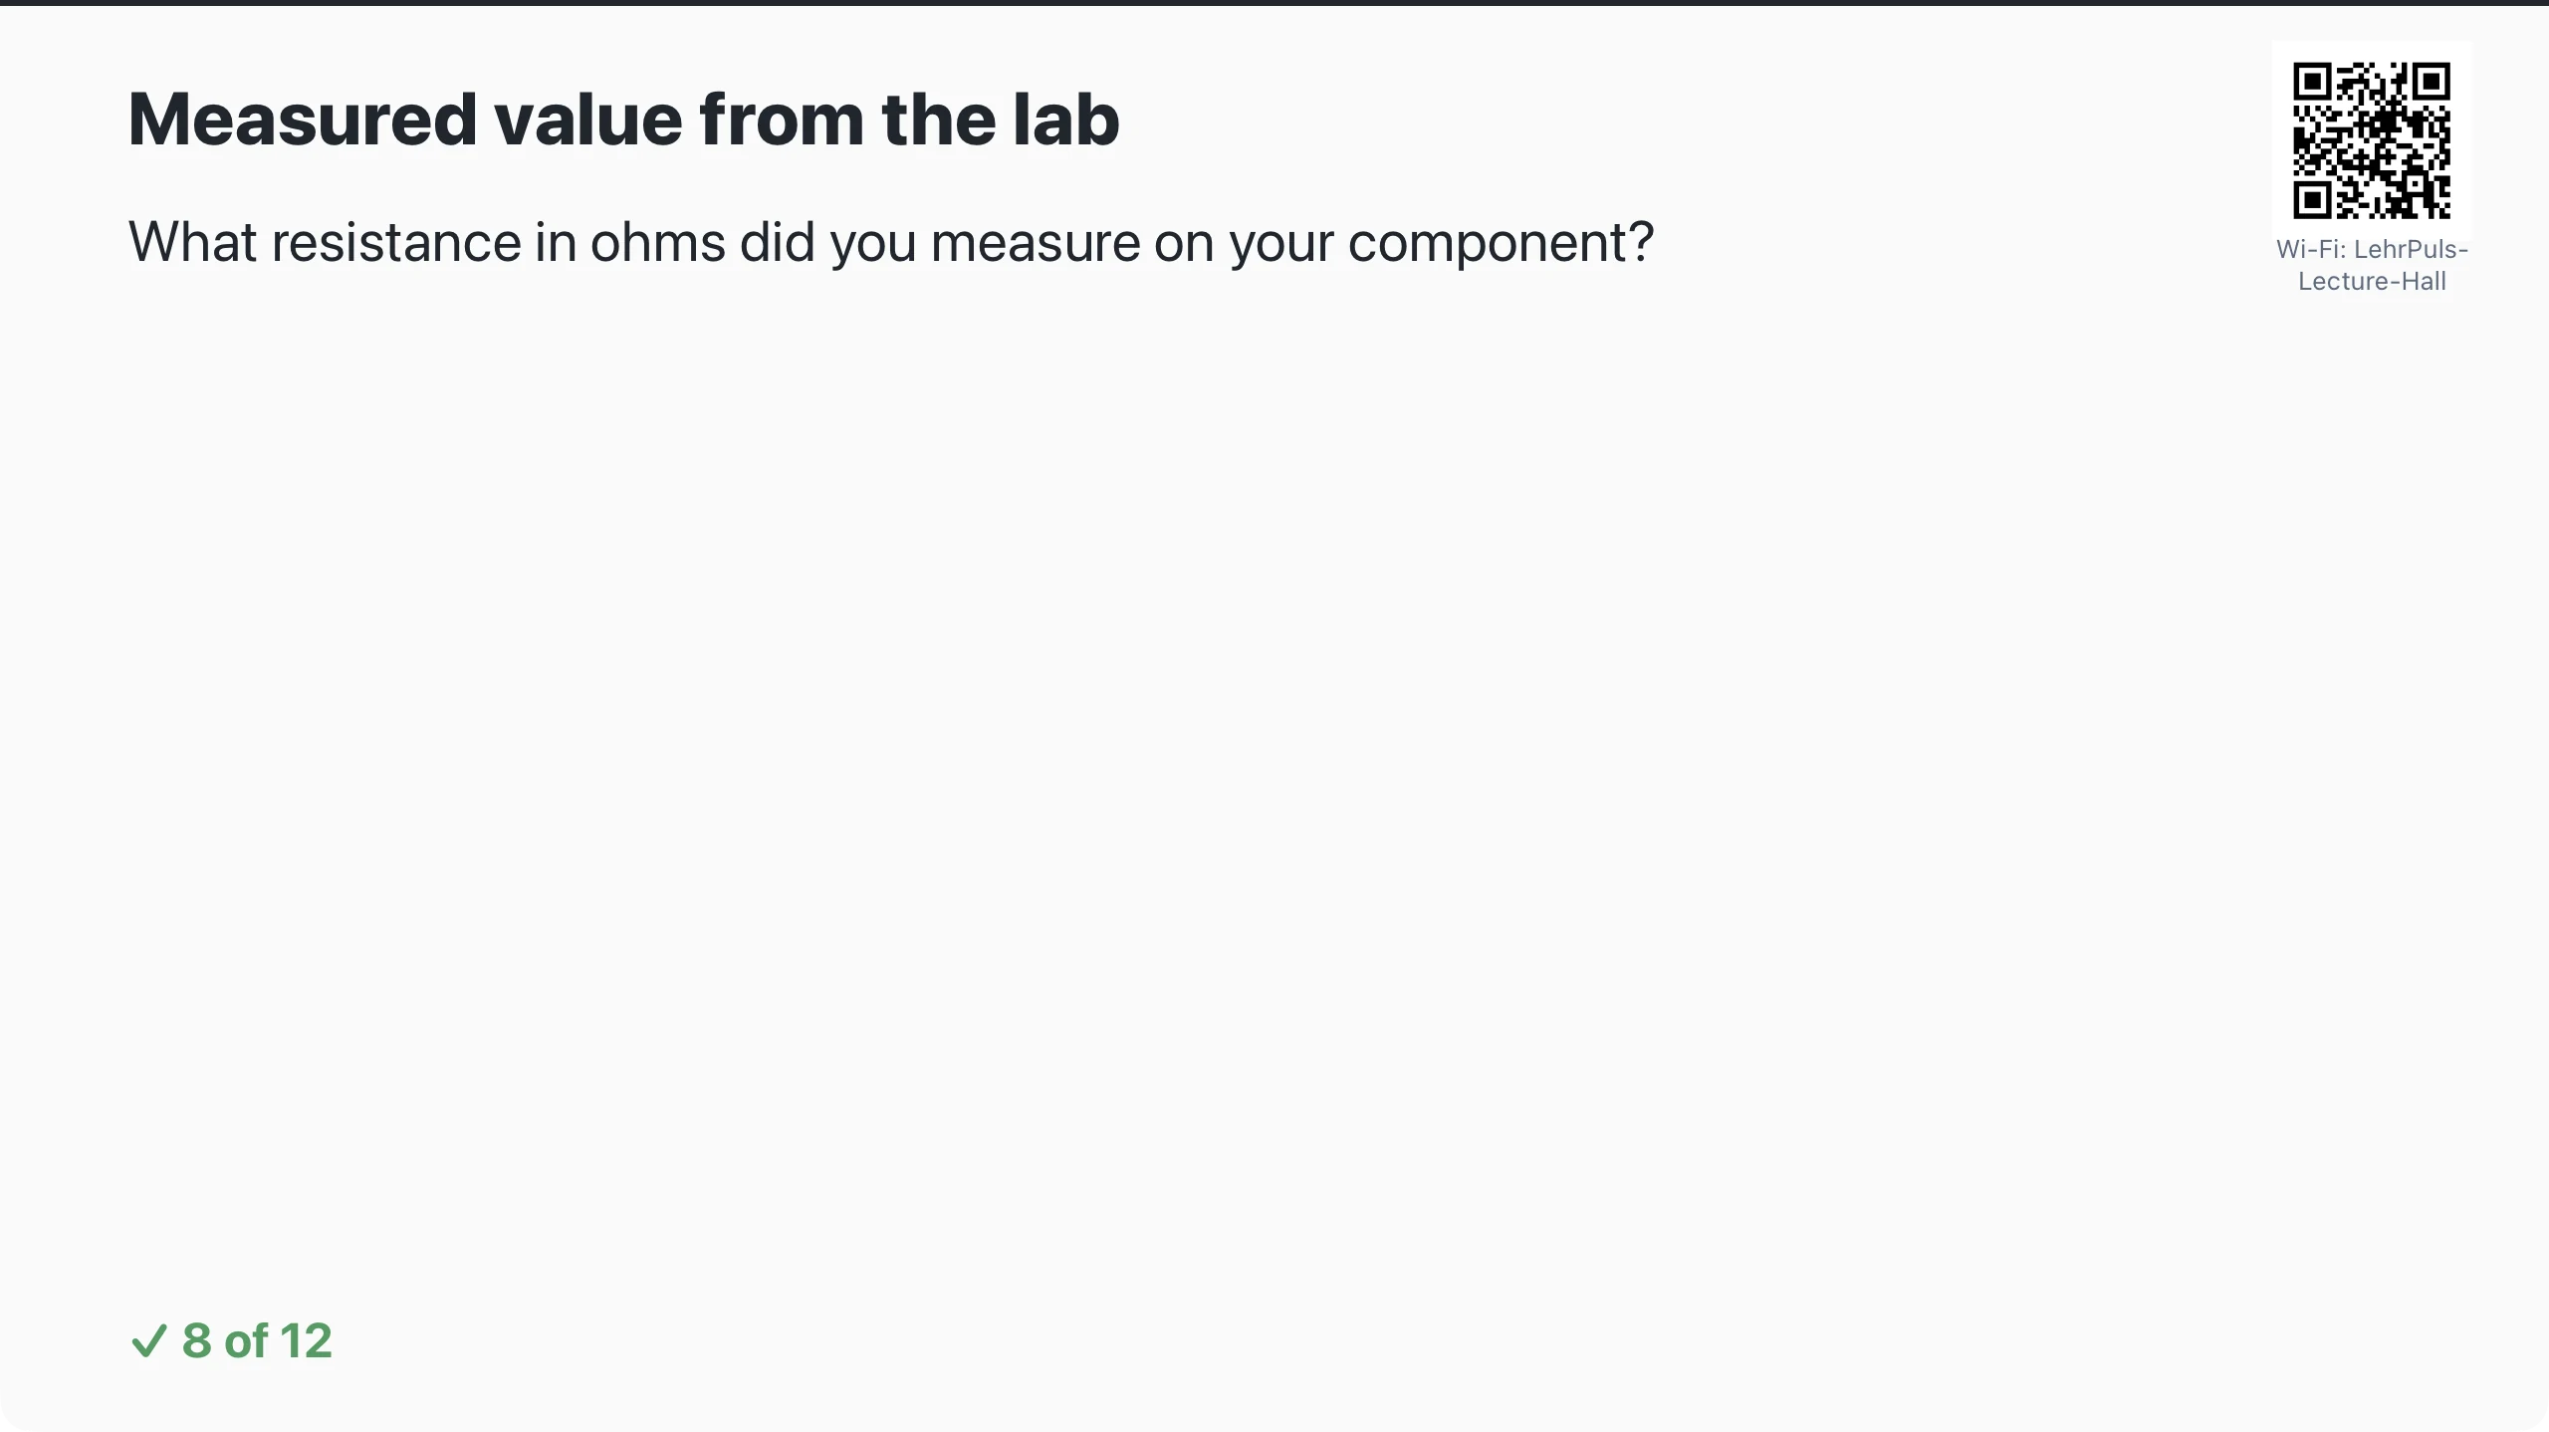Click the QR code's top-right finder square

coord(2432,81)
